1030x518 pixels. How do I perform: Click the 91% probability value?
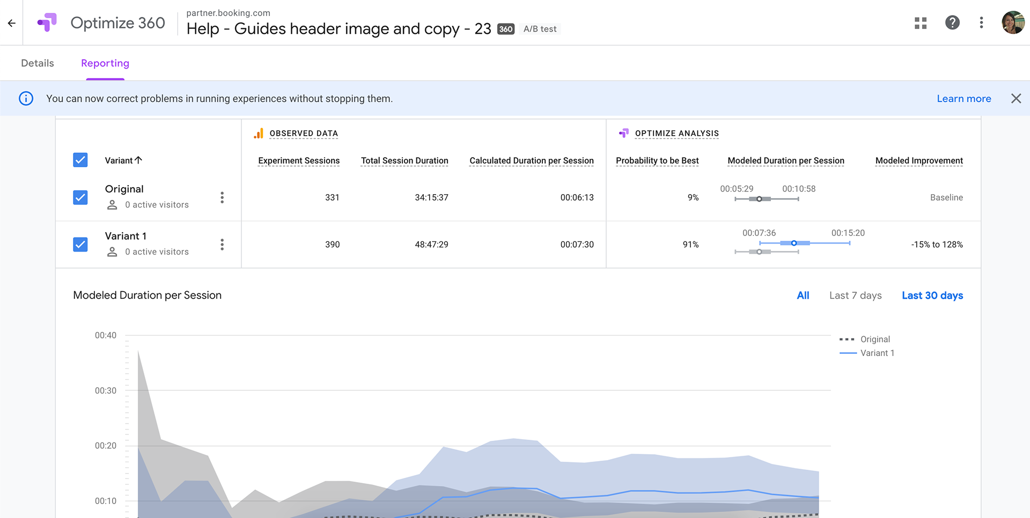(x=690, y=245)
